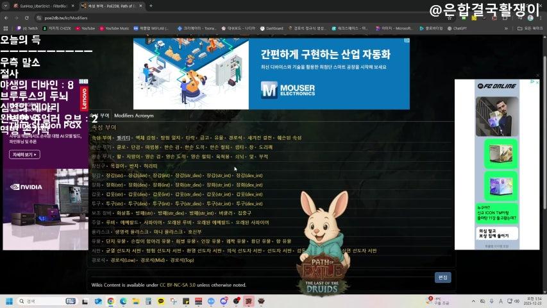Viewport: 547px width, 308px height.
Task: Click the NVIDIA workstation ad image
Action: pos(46,209)
